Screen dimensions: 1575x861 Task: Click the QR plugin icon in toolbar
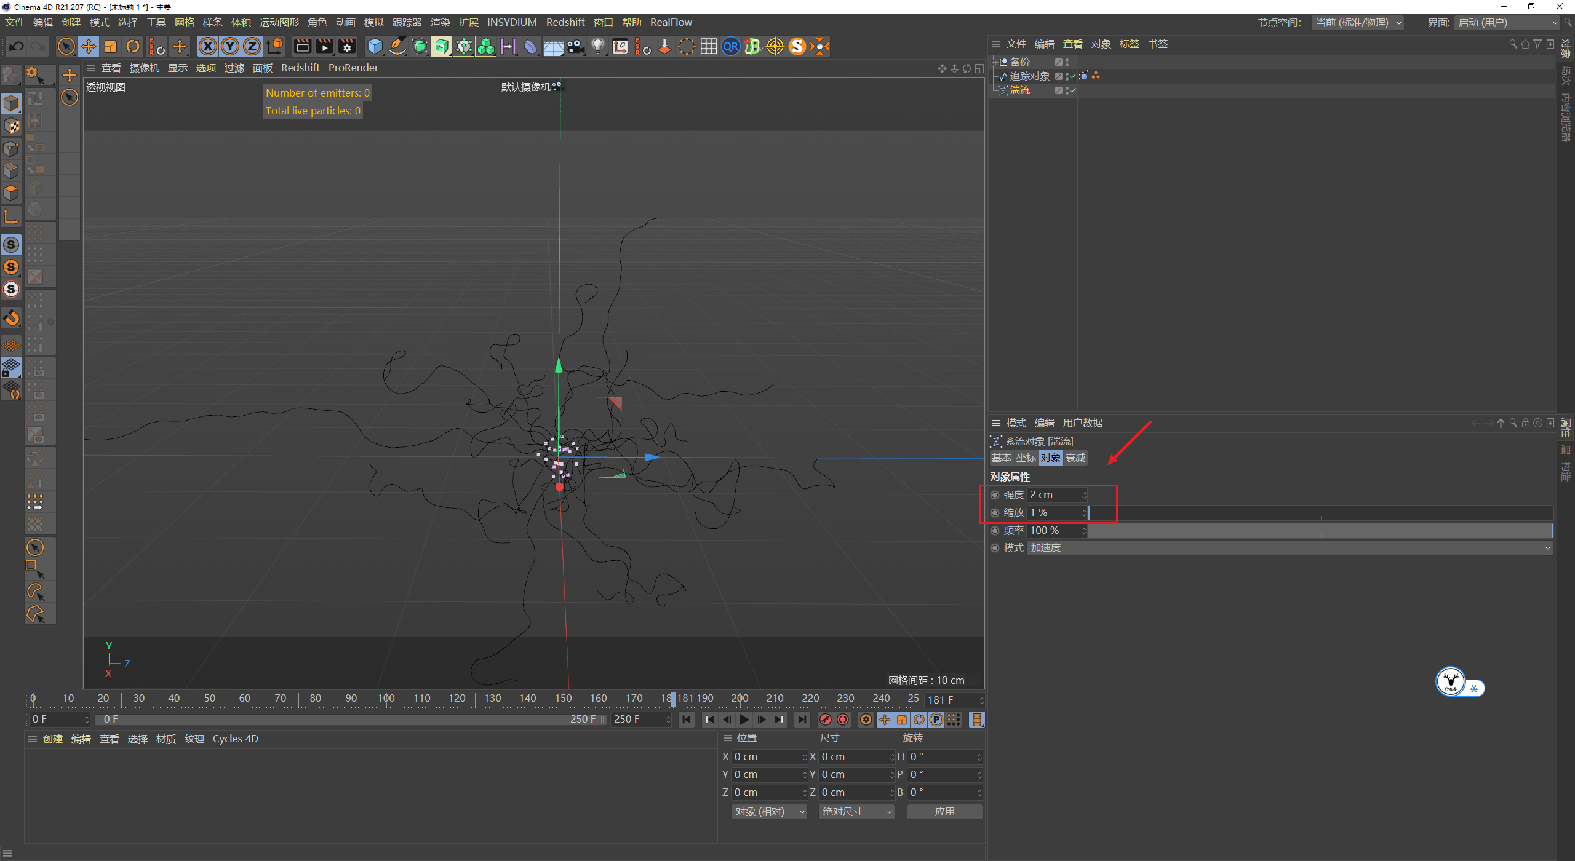[x=730, y=47]
